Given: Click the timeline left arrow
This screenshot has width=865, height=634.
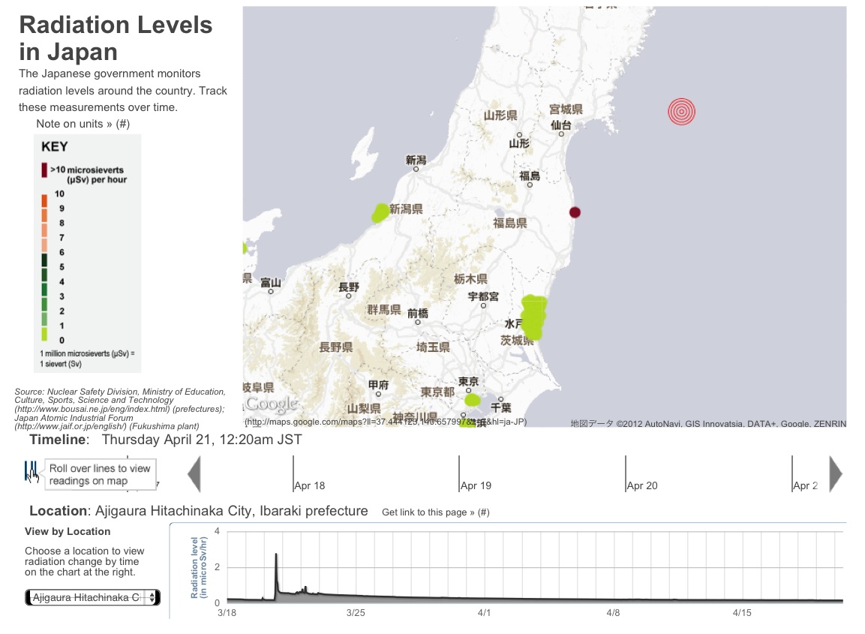Looking at the screenshot, I should click(194, 474).
